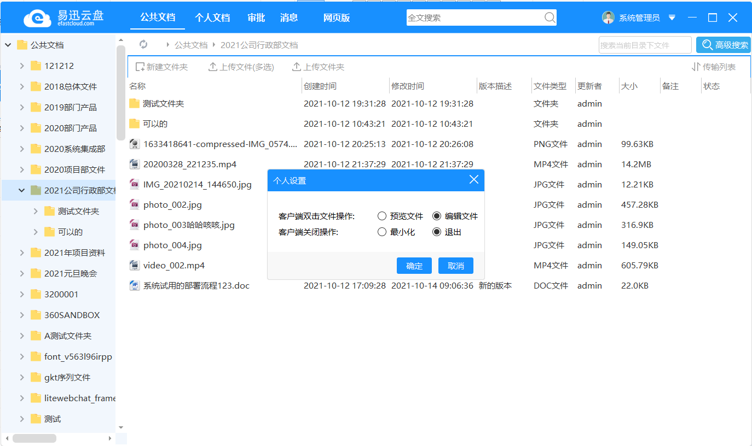
Task: Select the 预览文件 radio button
Action: coord(382,215)
